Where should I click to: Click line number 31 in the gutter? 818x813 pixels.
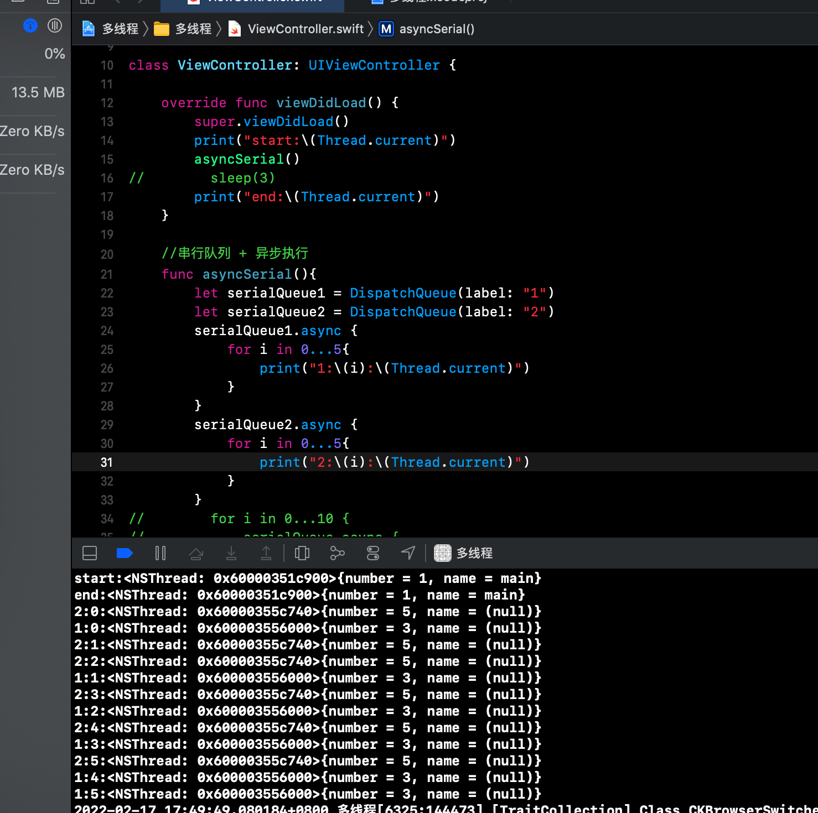click(x=107, y=462)
